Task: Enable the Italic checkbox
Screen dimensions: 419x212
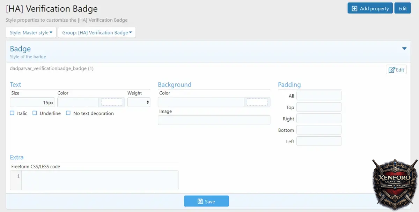Action: pos(12,113)
